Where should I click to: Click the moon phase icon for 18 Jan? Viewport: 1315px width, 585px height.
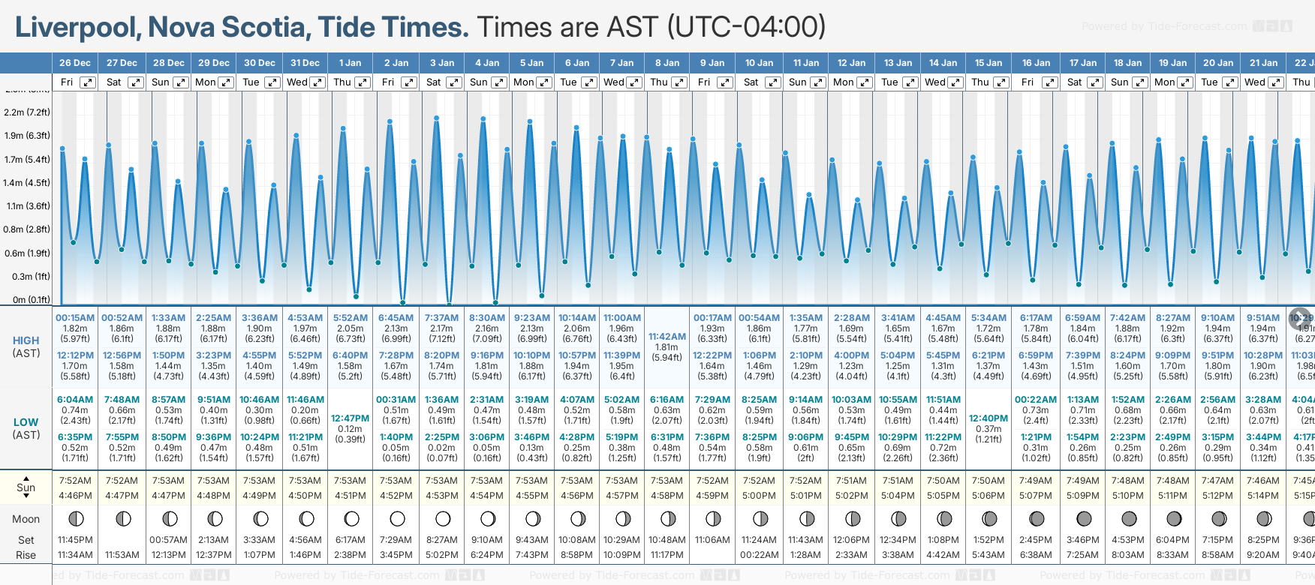coord(1129,519)
